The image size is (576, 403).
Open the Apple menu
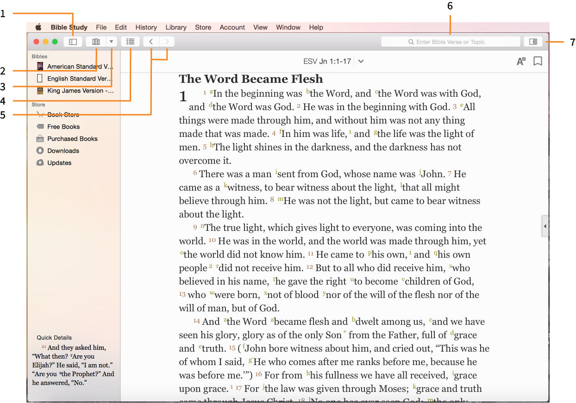pyautogui.click(x=39, y=27)
